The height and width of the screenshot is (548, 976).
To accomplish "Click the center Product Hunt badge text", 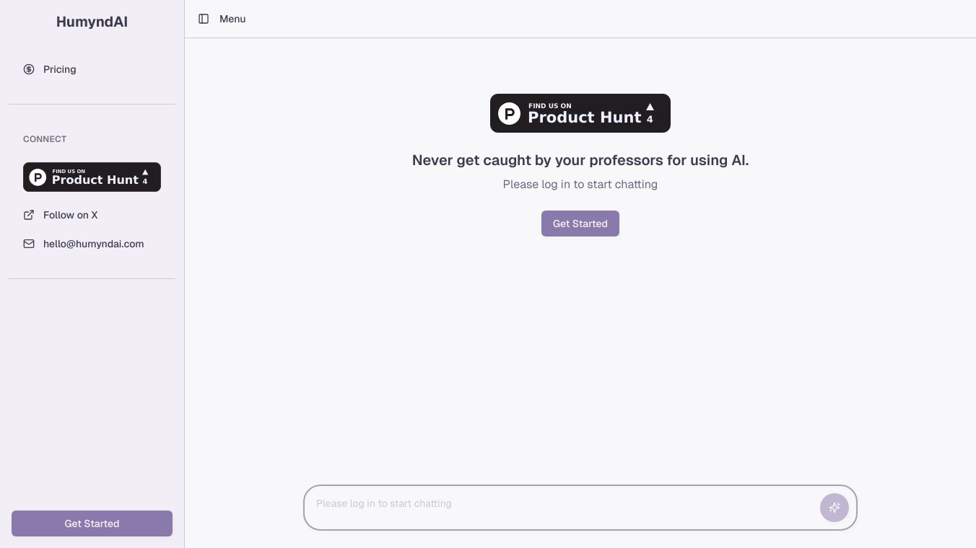I will (584, 118).
